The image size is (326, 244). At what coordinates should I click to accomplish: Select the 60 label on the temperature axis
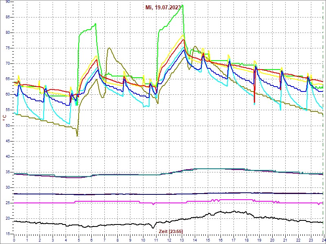[7, 95]
